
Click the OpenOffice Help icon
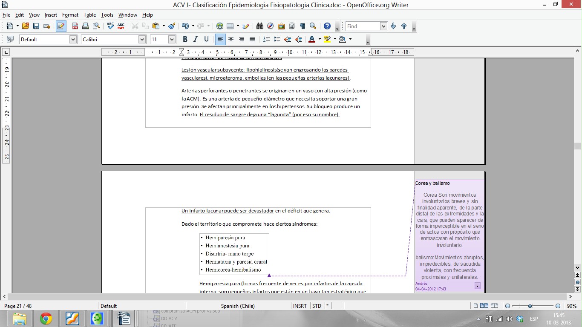pos(327,26)
